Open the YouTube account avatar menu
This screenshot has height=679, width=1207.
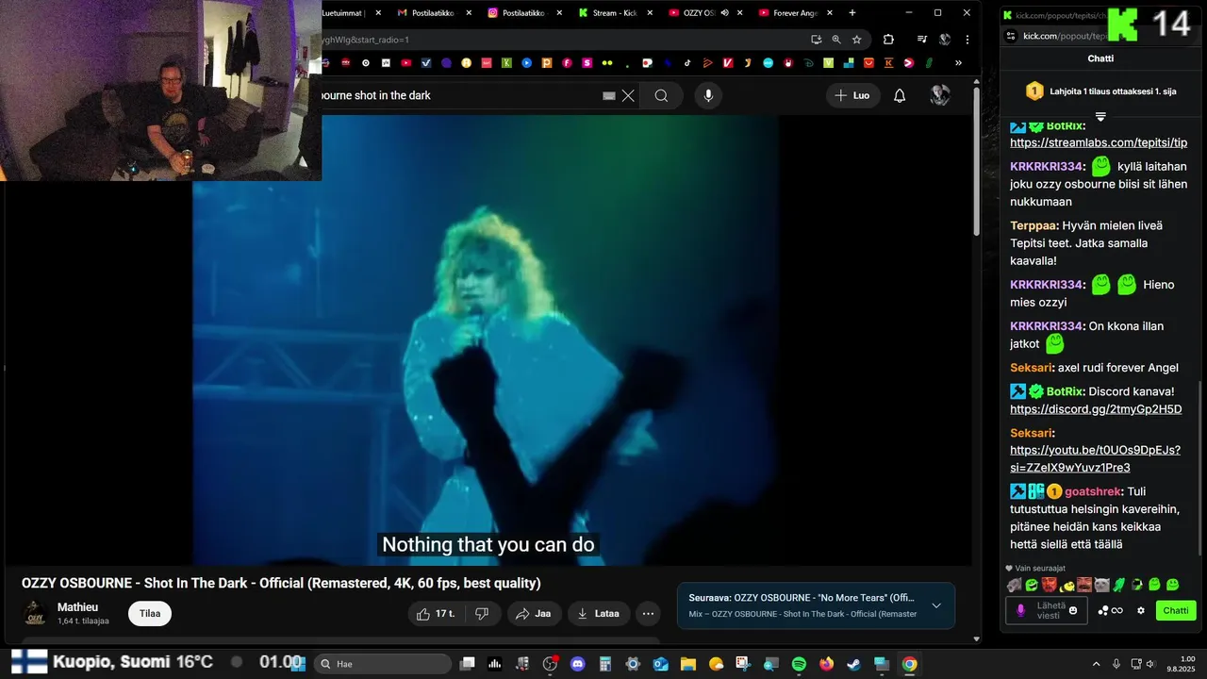[x=940, y=95]
